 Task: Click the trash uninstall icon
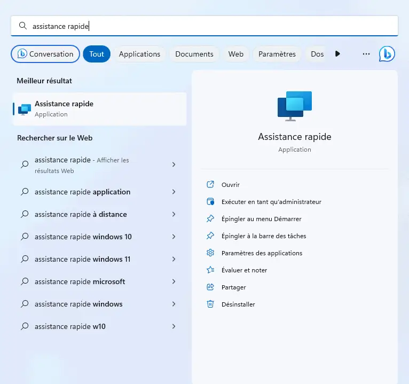210,304
